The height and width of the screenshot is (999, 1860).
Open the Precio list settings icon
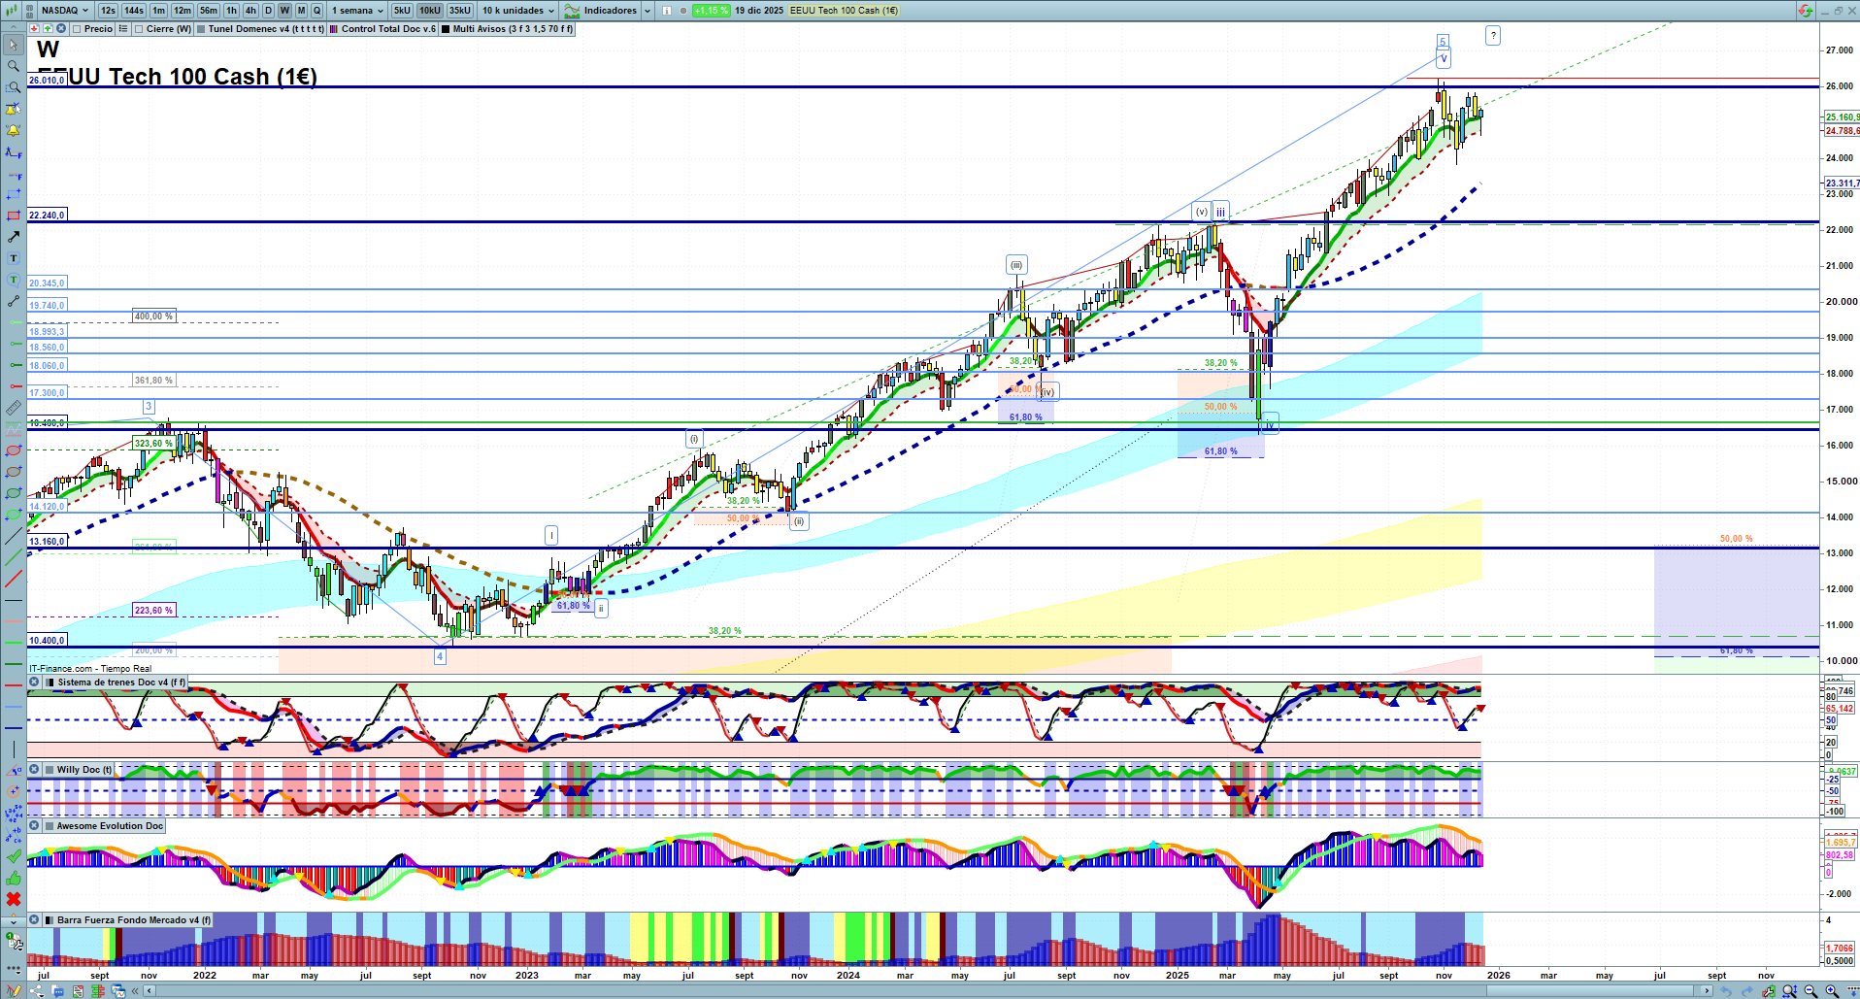(x=123, y=29)
